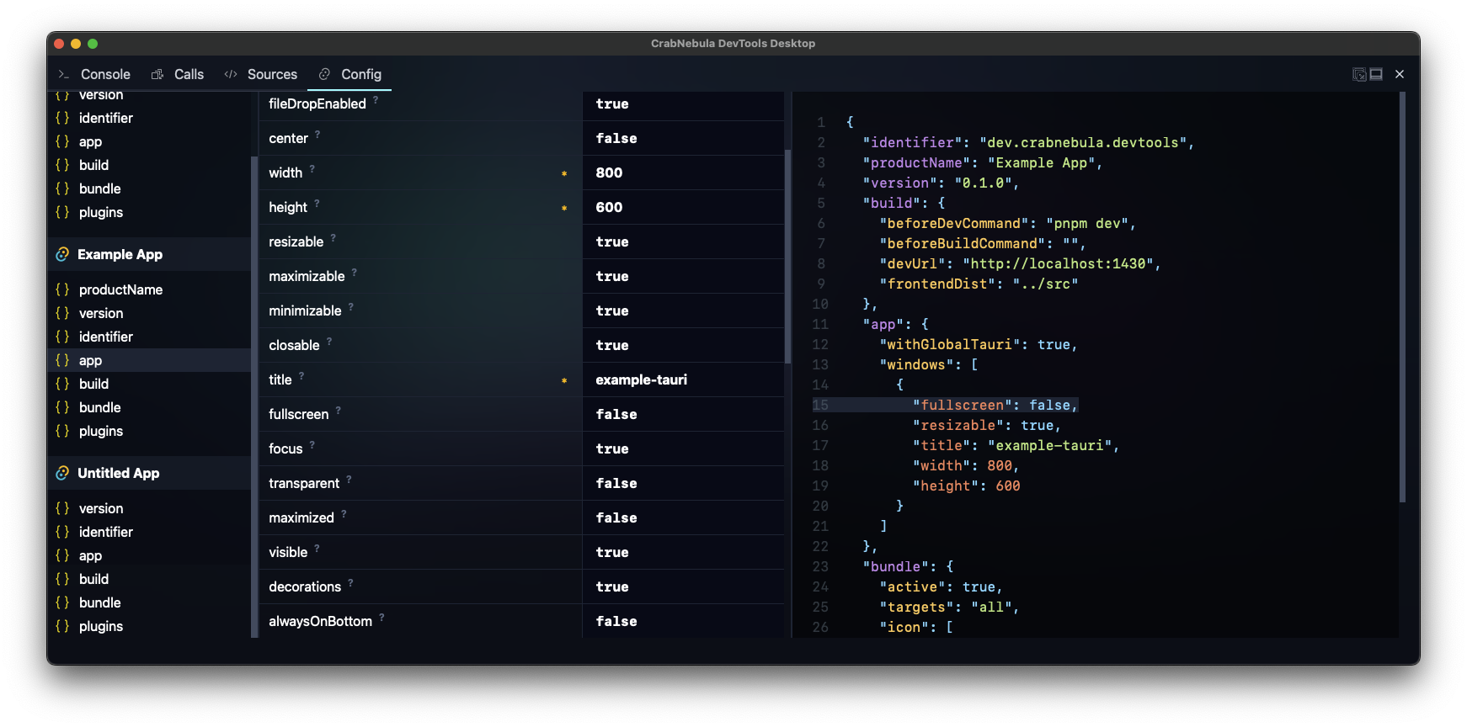
Task: Show help for fileDropEnabled via its question mark
Action: [376, 99]
